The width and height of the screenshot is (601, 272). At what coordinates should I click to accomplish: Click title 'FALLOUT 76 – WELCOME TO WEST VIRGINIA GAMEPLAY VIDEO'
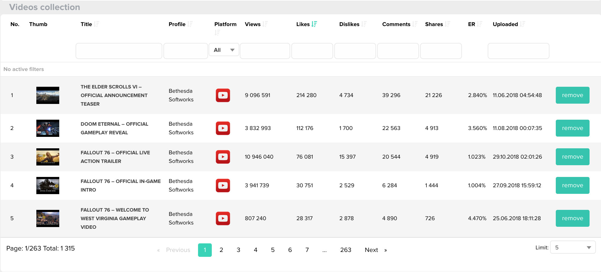[115, 218]
